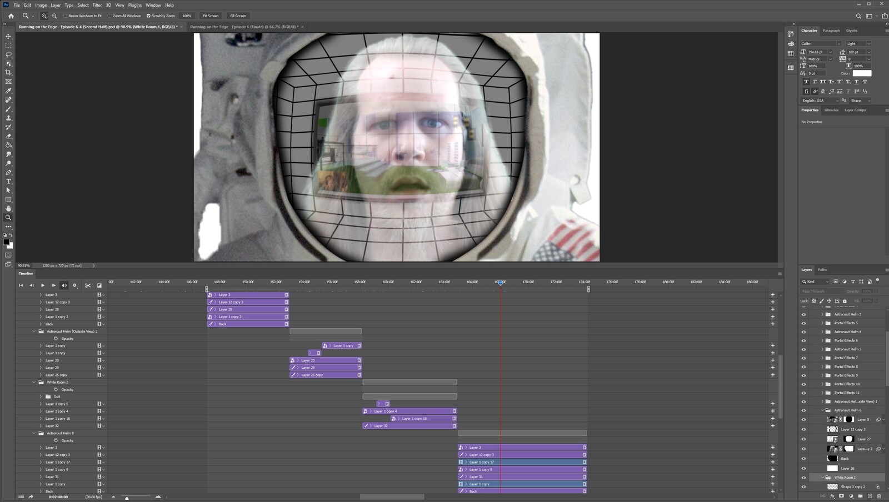
Task: Enable Resize Windows to Fit checkbox
Action: [65, 16]
